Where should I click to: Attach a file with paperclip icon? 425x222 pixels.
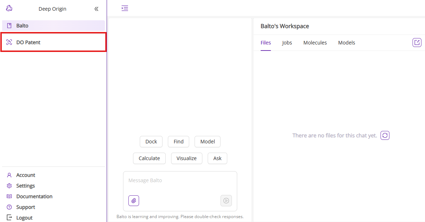point(134,201)
